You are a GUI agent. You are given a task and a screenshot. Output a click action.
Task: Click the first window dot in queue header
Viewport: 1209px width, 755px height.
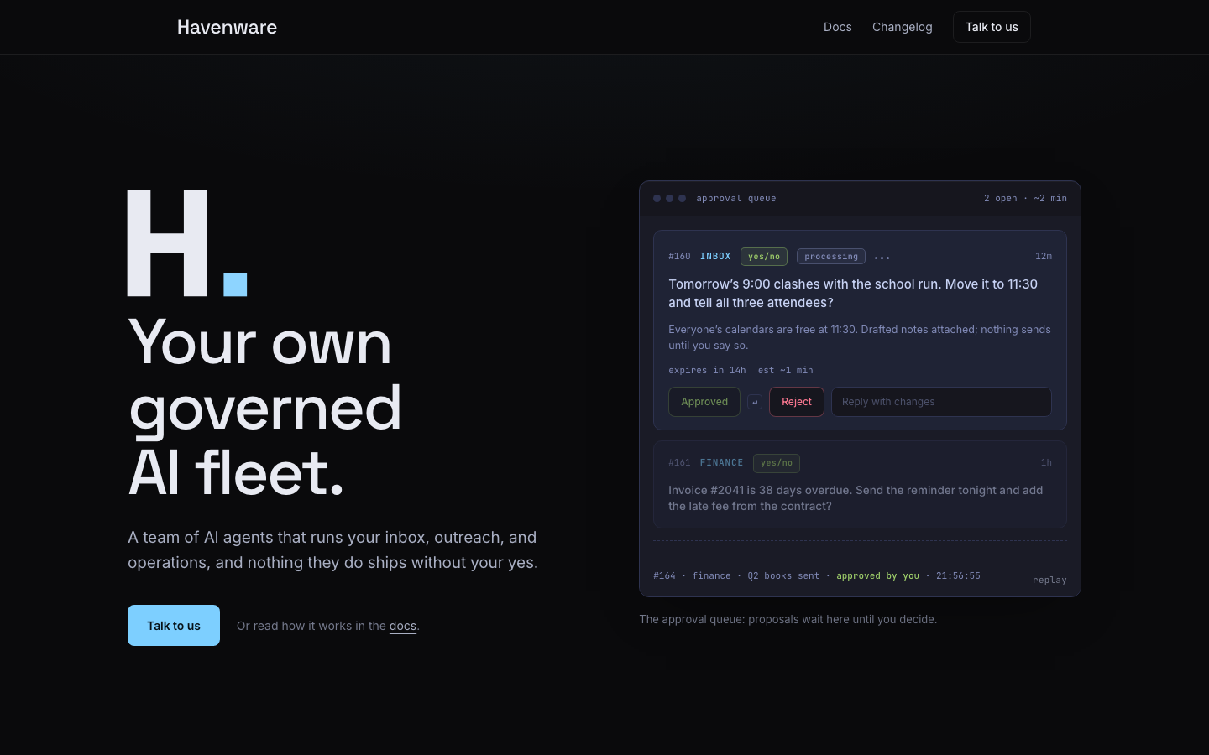point(657,199)
